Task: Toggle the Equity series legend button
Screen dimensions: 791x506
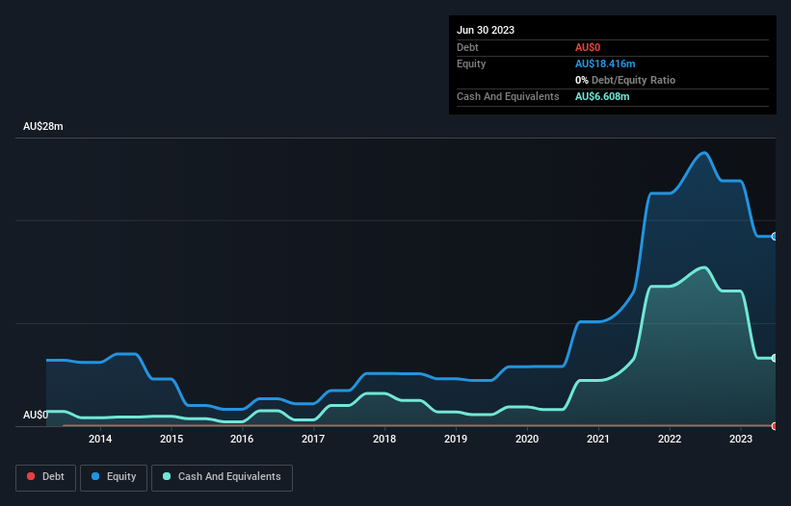Action: click(x=114, y=477)
